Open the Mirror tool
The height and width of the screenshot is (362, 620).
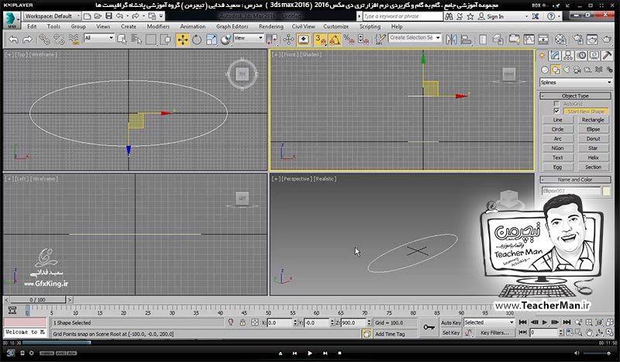[451, 40]
